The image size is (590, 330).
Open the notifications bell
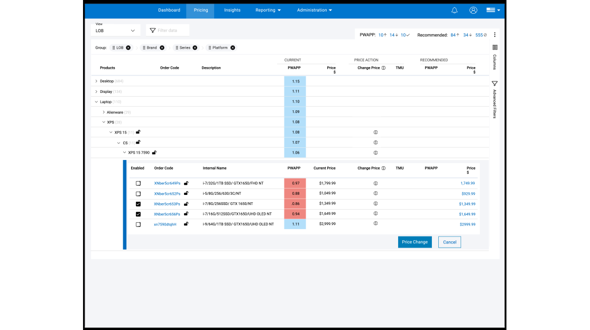[x=454, y=10]
